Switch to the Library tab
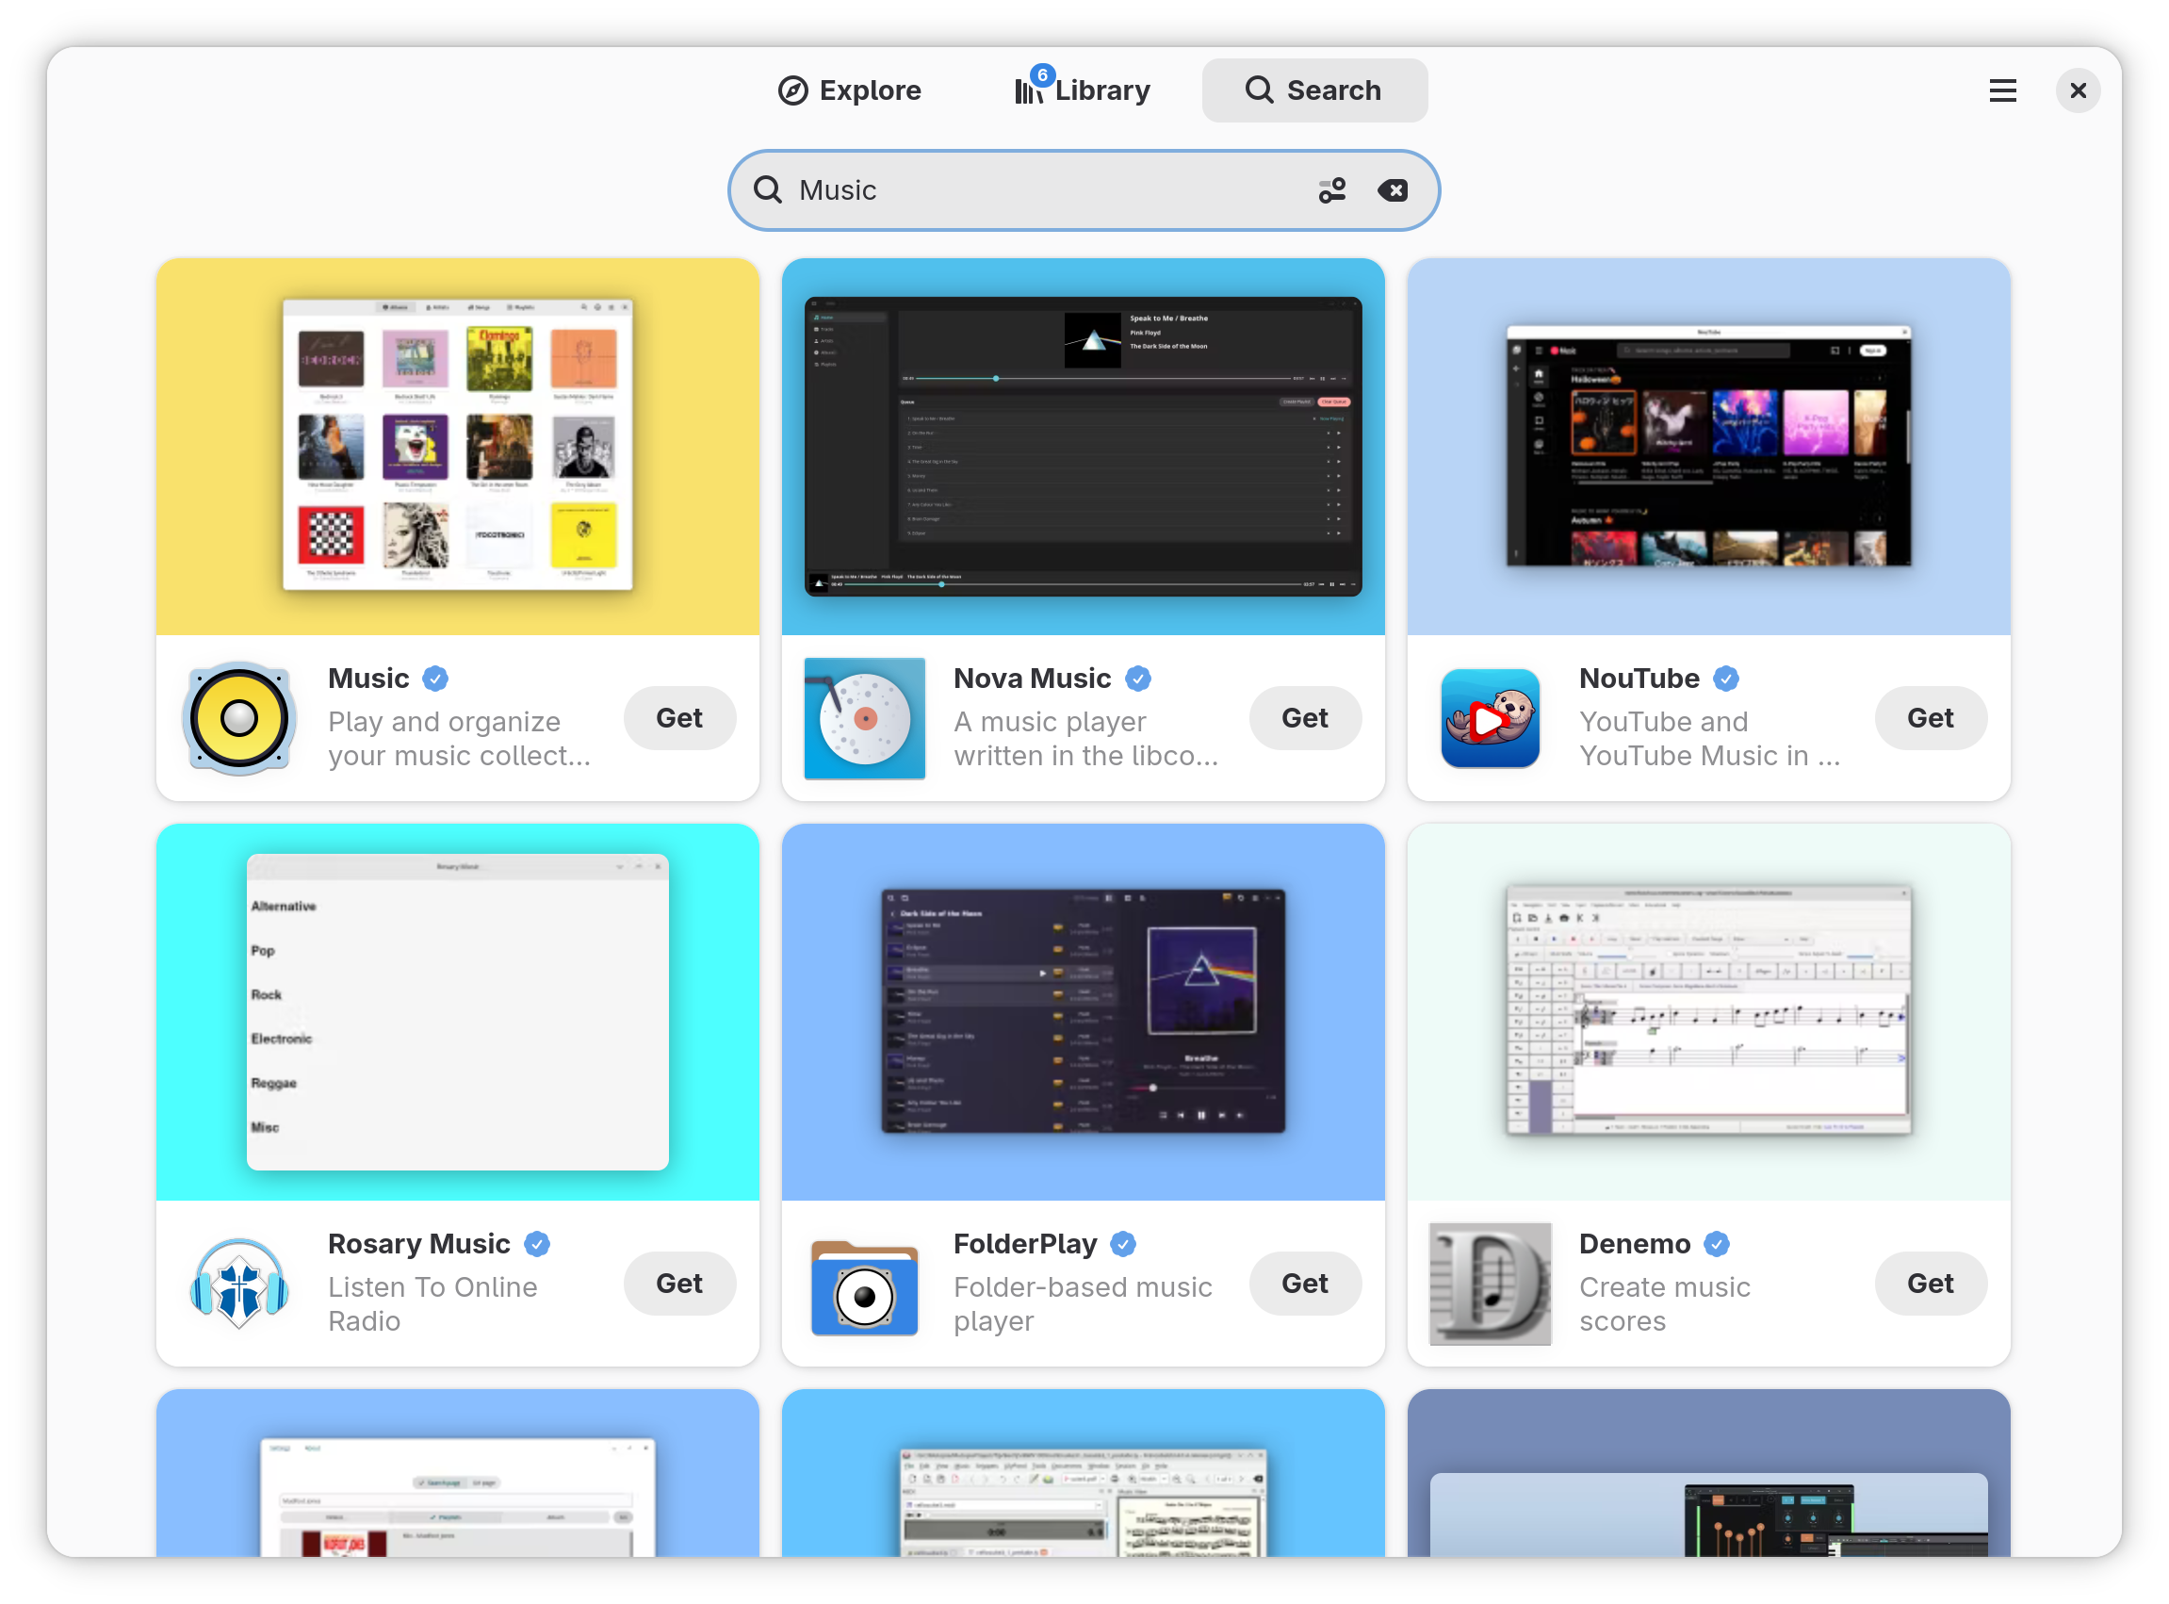The height and width of the screenshot is (1604, 2169). [x=1082, y=90]
